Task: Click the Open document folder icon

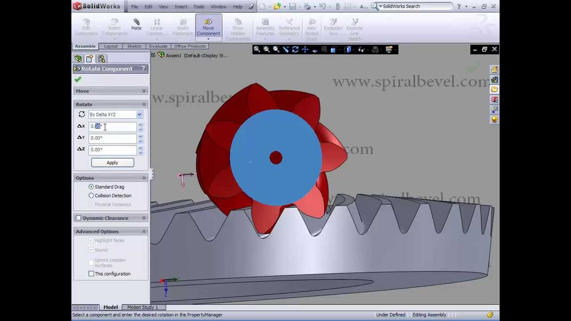Action: (x=277, y=6)
